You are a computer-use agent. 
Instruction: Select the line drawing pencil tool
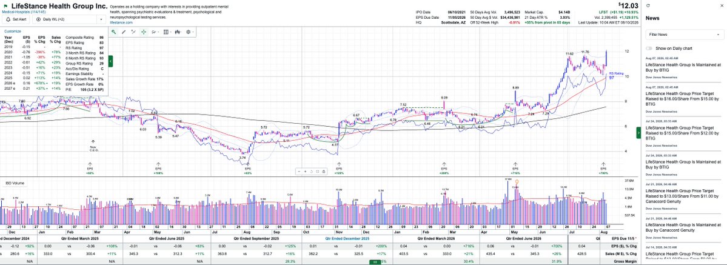[124, 32]
